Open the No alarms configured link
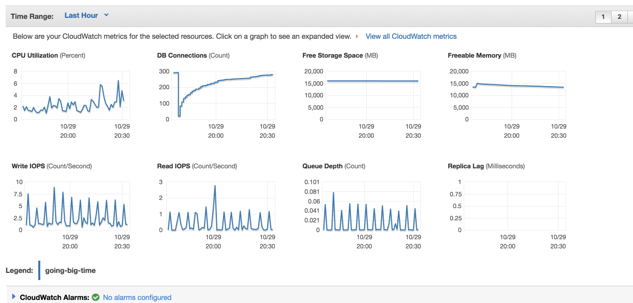 click(x=137, y=297)
